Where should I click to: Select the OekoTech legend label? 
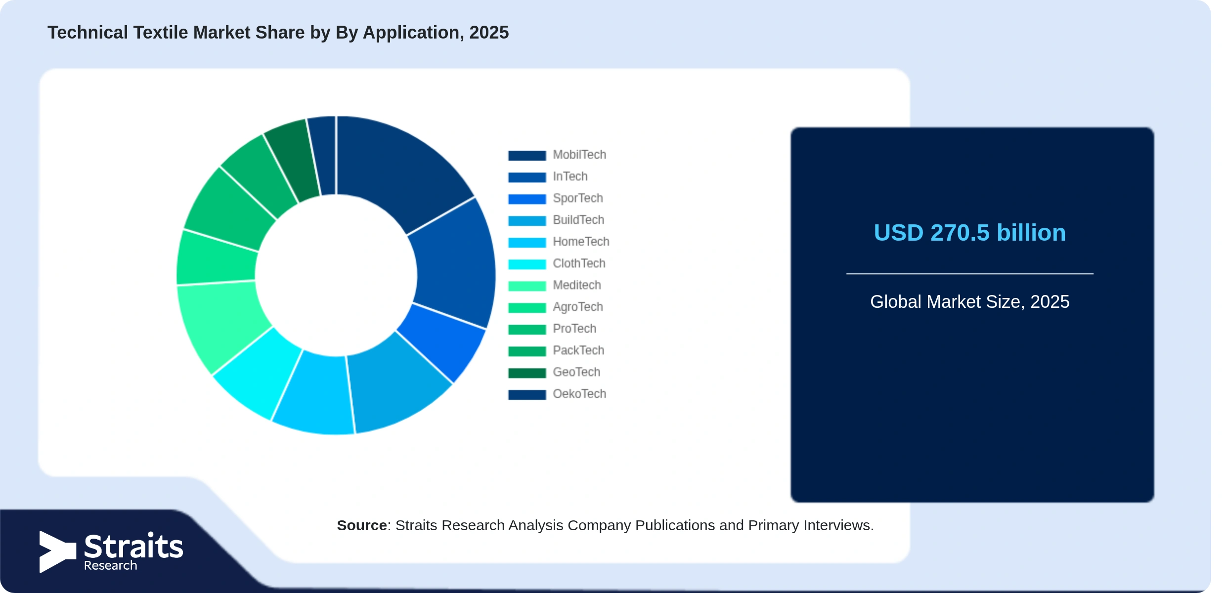(579, 394)
